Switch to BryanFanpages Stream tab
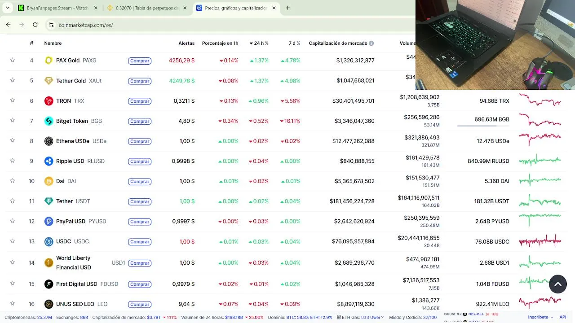 pyautogui.click(x=57, y=8)
